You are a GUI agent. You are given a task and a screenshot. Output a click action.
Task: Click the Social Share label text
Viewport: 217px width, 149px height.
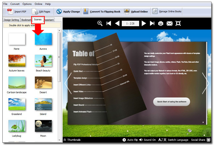(198, 140)
